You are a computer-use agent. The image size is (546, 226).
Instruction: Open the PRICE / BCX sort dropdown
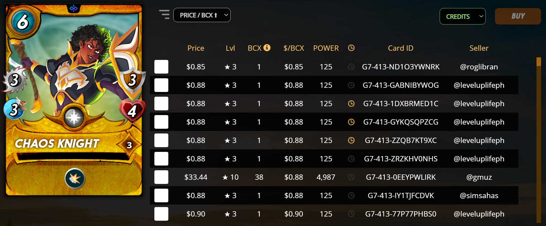[202, 15]
